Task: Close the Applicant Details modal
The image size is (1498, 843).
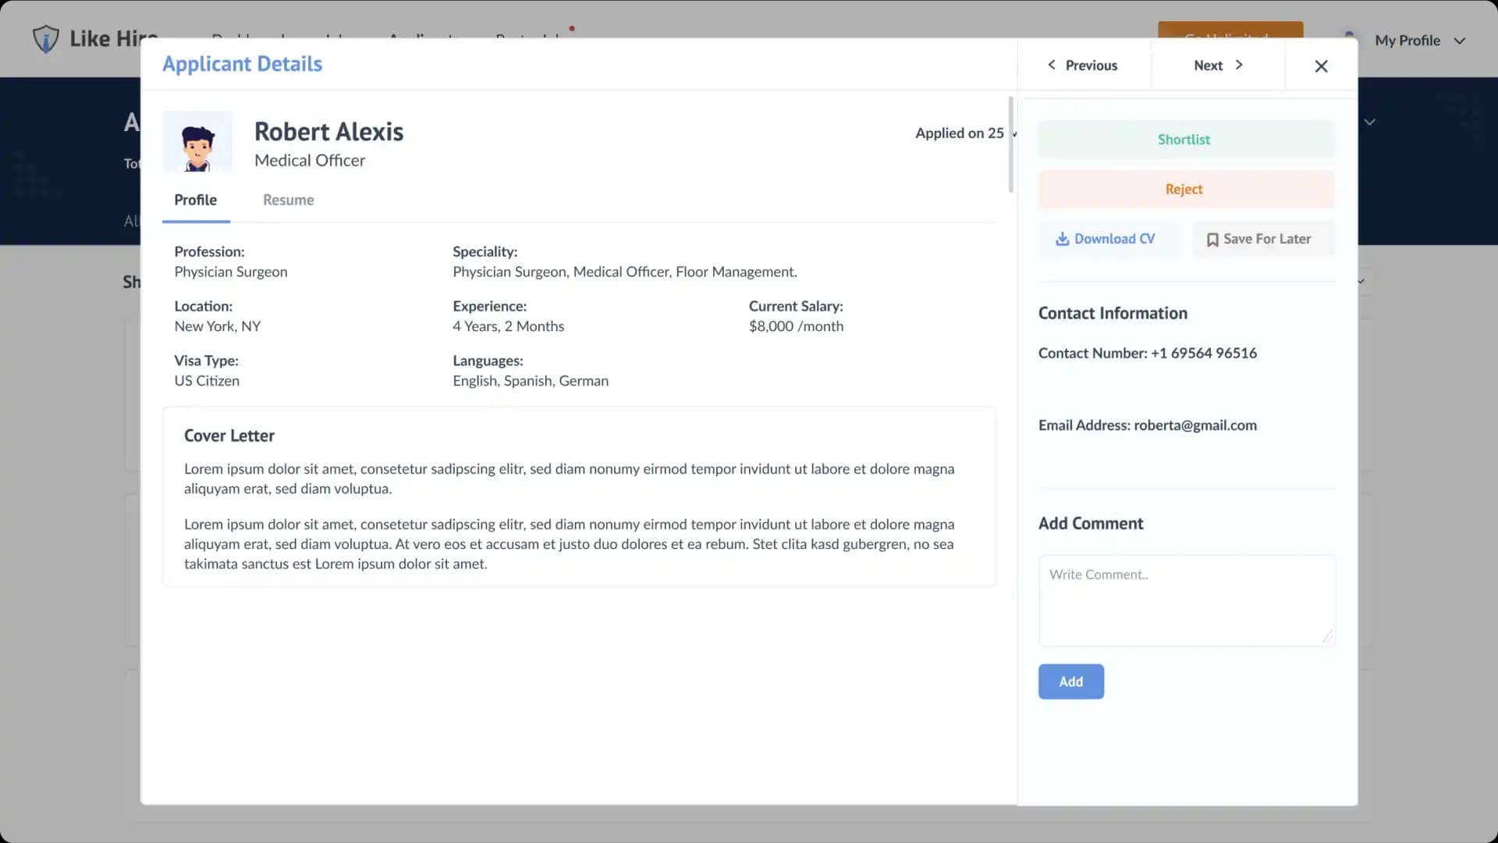Action: [1320, 66]
